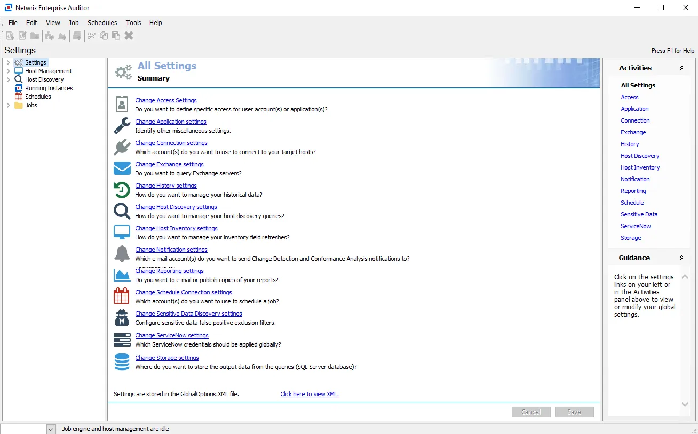Open the status bar dropdown arrow

pos(51,429)
